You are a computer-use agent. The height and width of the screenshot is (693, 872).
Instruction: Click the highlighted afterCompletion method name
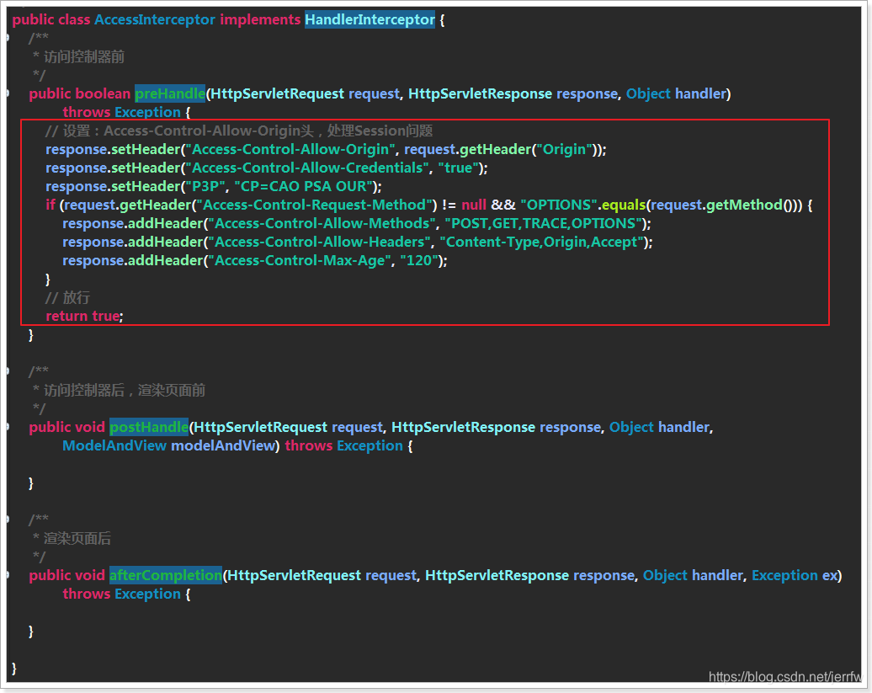[166, 575]
